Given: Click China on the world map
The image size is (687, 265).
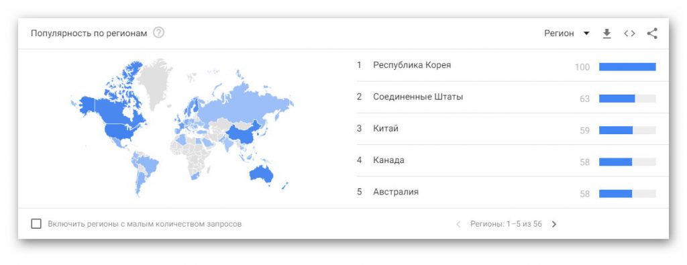Looking at the screenshot, I should tap(244, 133).
